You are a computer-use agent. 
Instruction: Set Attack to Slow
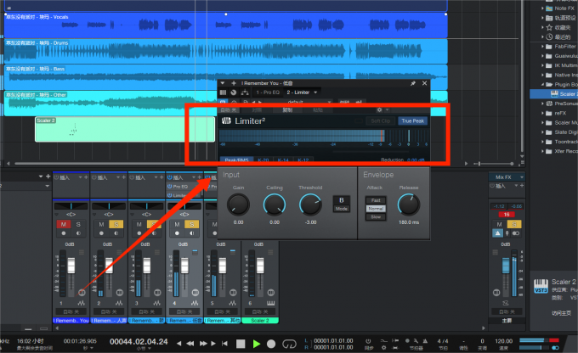[376, 216]
